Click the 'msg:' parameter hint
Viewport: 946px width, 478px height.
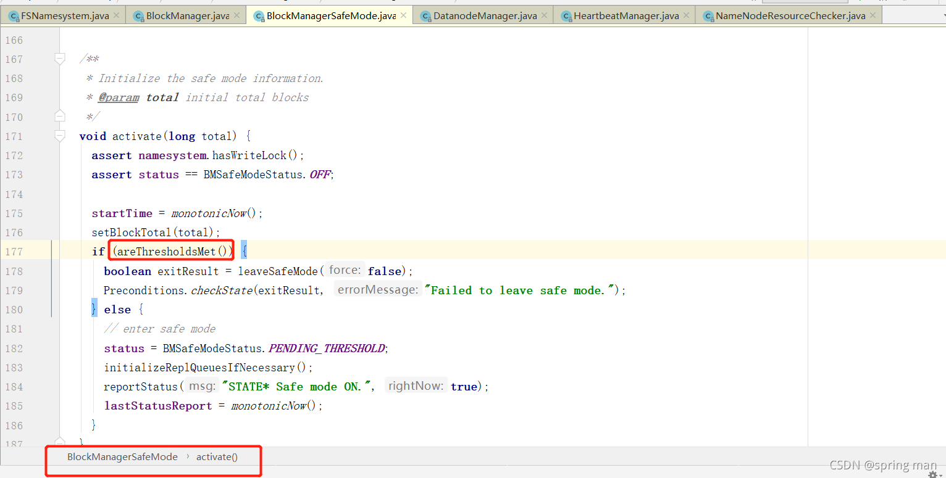(x=203, y=386)
